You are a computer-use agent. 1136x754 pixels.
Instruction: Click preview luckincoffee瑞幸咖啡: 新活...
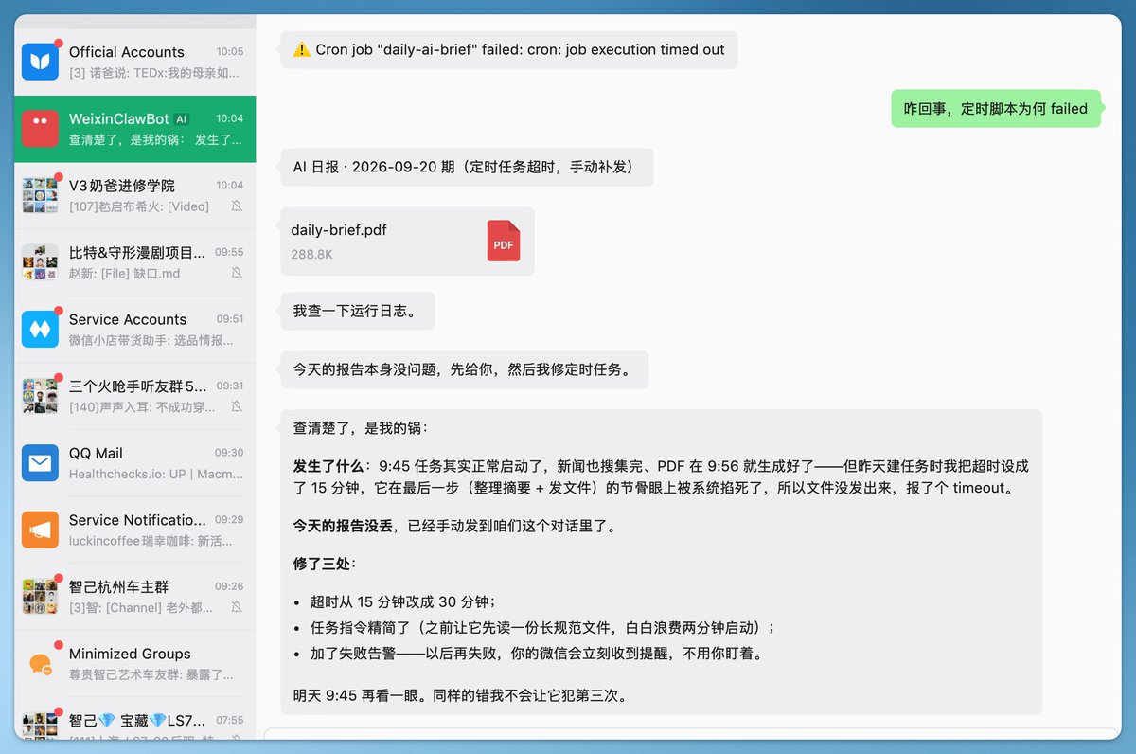[x=151, y=541]
